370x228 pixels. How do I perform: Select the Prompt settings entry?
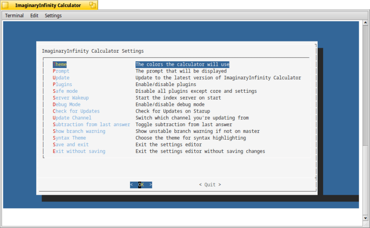point(61,71)
